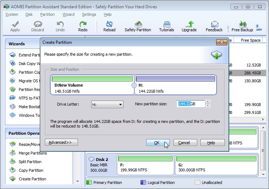Image resolution: width=269 pixels, height=189 pixels.
Task: Select the row with 299.91GB free space
Action: point(247,112)
